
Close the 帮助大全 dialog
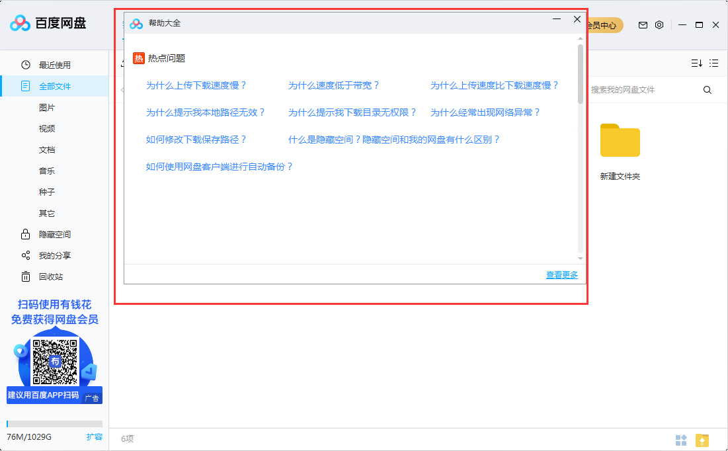[577, 19]
